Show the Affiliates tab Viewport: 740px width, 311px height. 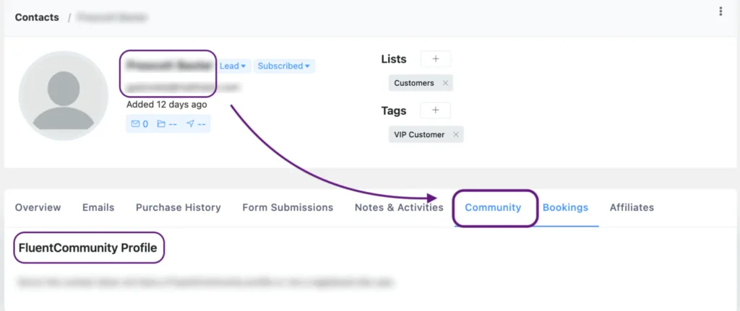click(x=632, y=207)
